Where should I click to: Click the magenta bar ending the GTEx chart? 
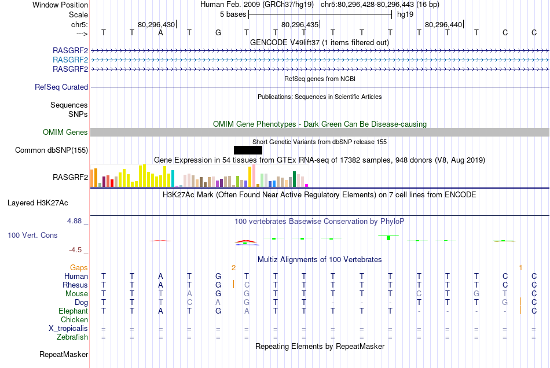click(307, 185)
